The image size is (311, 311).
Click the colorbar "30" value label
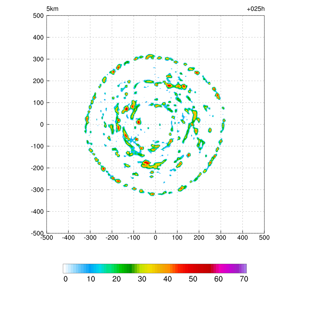click(x=142, y=279)
